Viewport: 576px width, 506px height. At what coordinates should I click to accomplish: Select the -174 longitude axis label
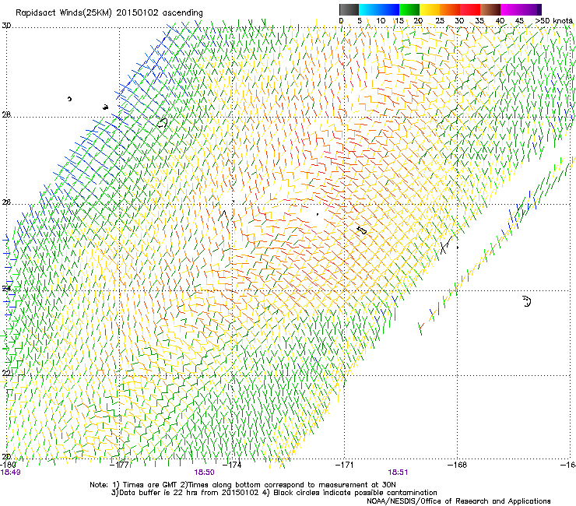coord(233,465)
